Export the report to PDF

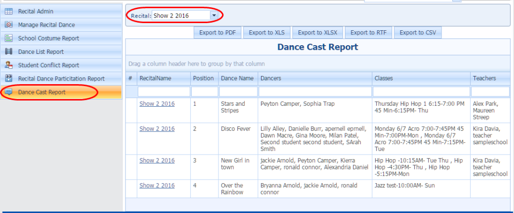(x=217, y=33)
